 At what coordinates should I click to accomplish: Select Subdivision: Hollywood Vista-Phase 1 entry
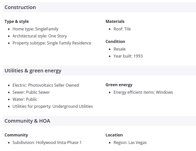pyautogui.click(x=47, y=142)
